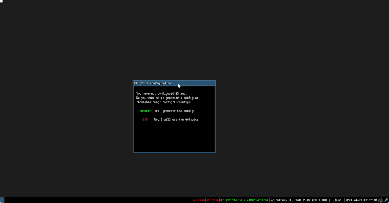Click the "618.4 MiB" memory status
The image size is (389, 203).
coord(320,200)
